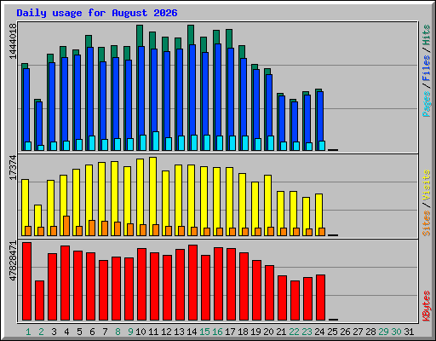436x341 pixels.
Task: Click day label '3' on the axis
Action: (x=54, y=332)
